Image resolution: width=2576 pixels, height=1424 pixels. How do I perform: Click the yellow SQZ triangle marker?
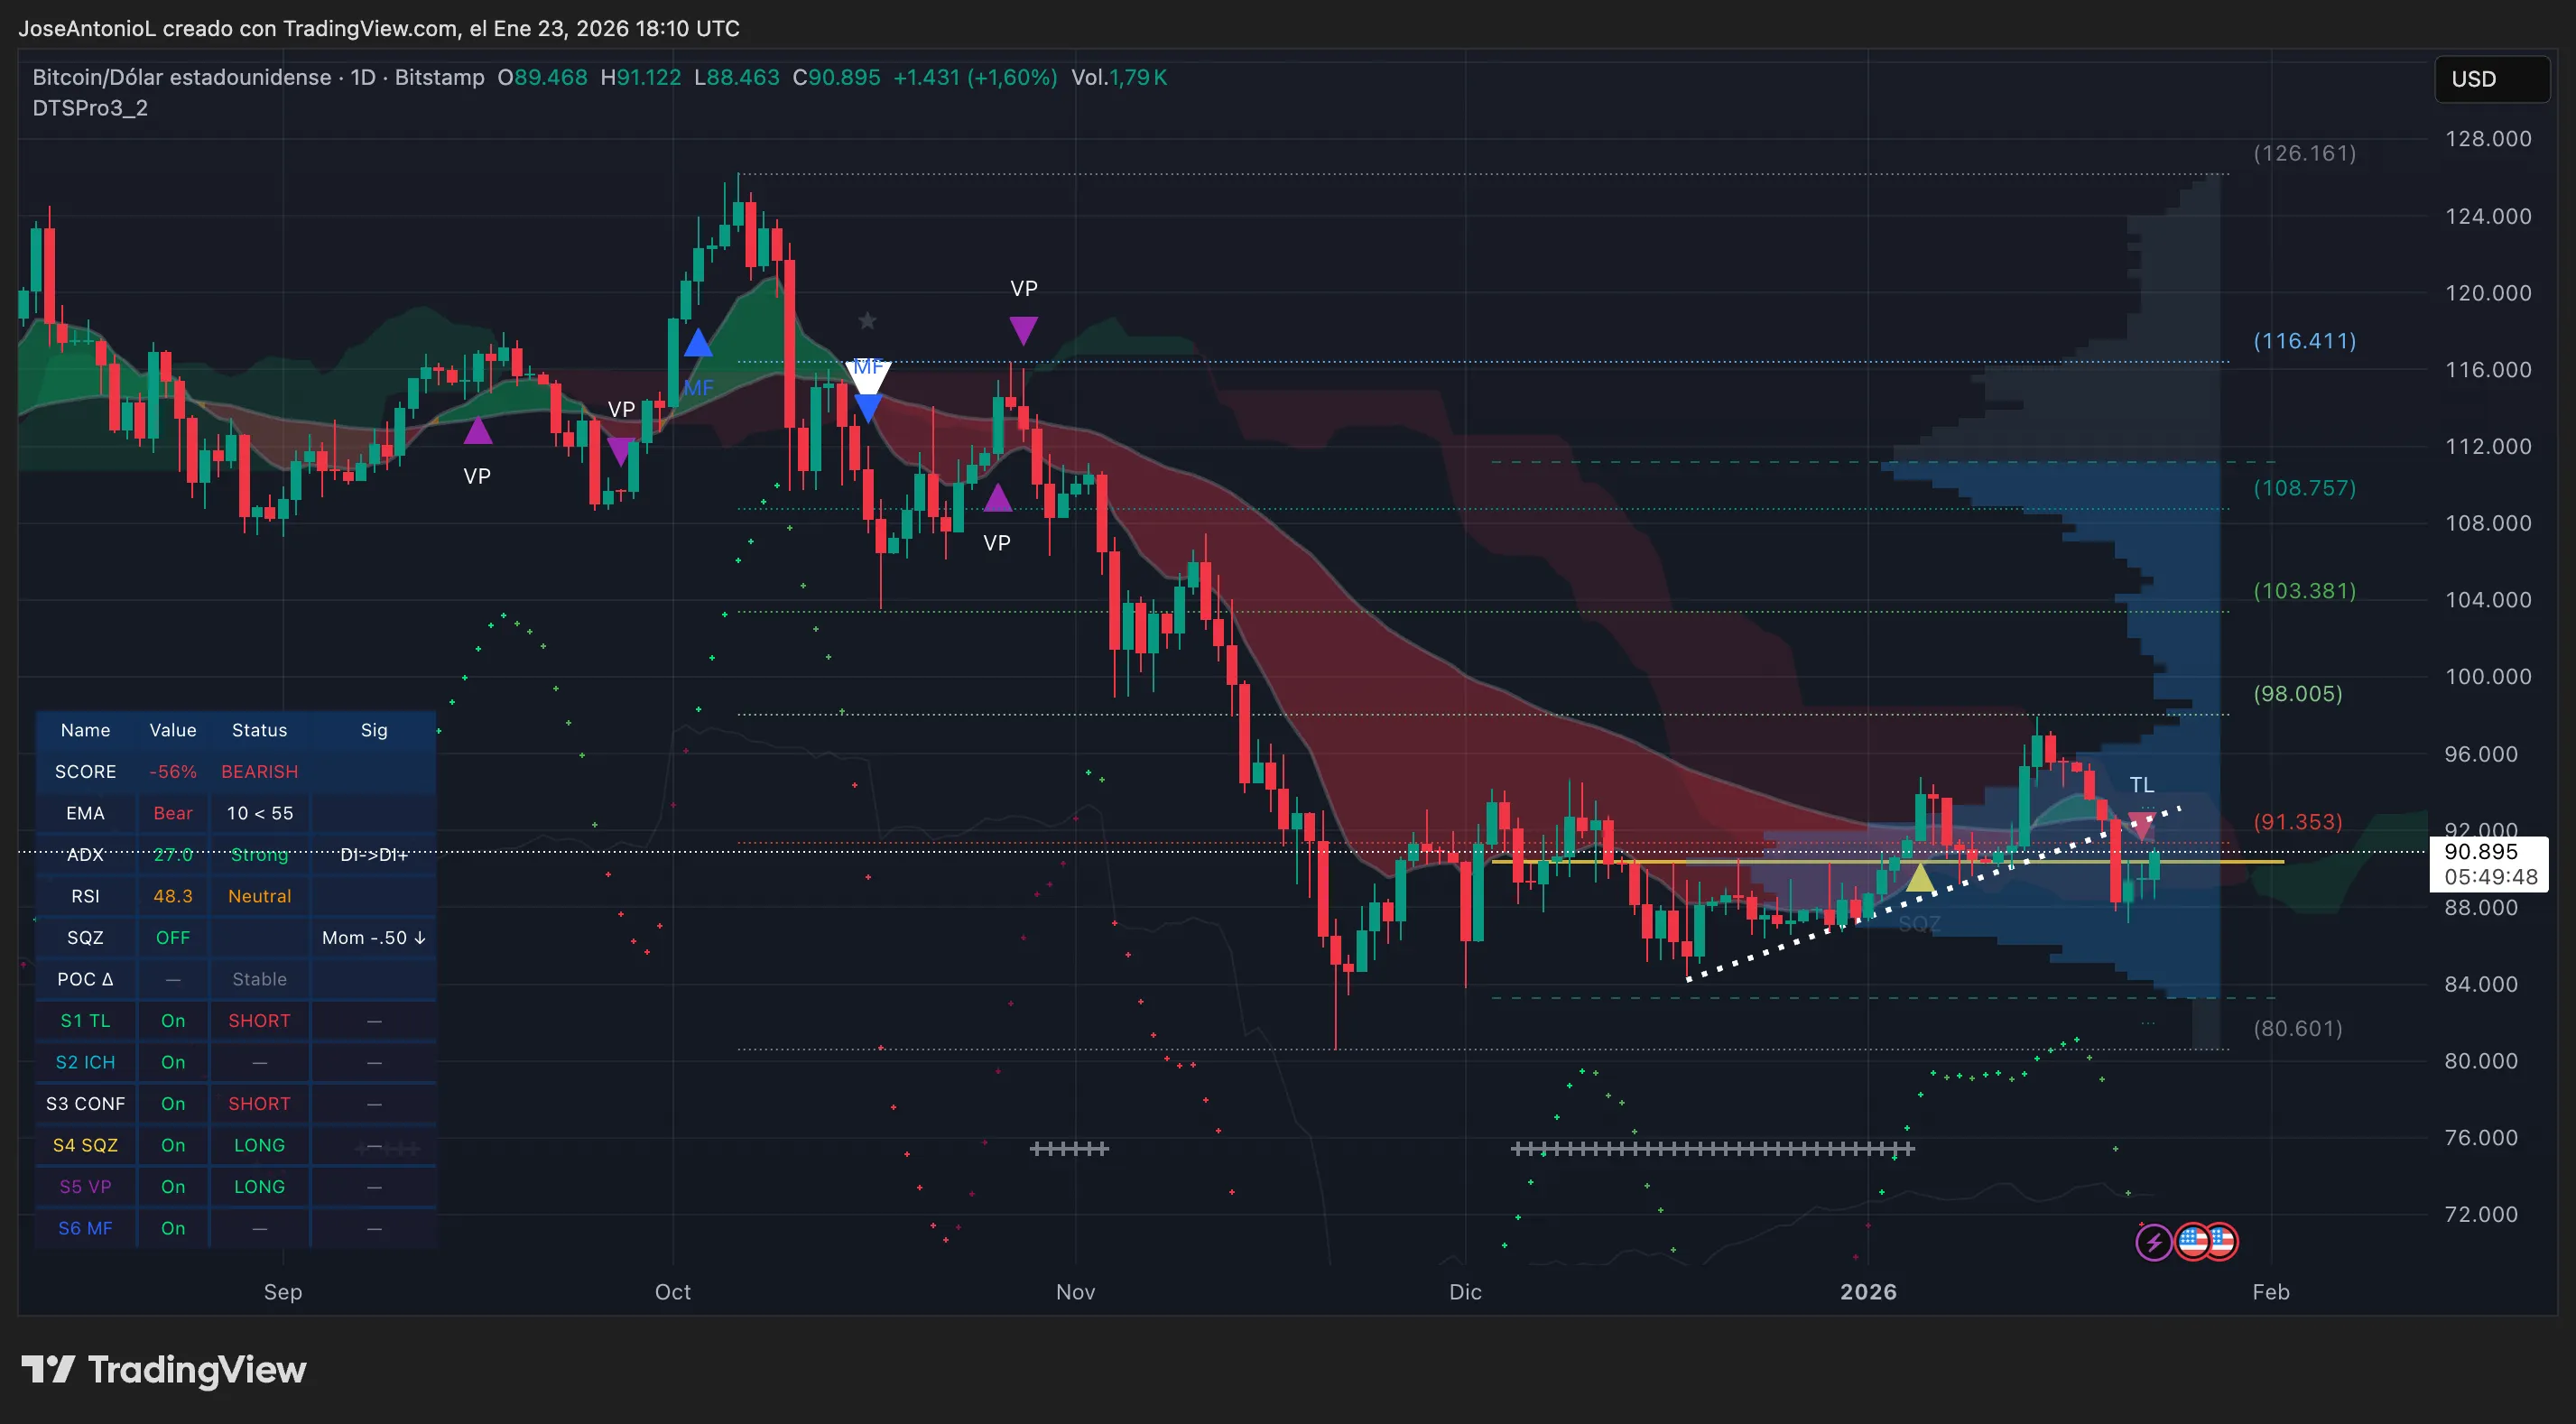coord(1919,879)
